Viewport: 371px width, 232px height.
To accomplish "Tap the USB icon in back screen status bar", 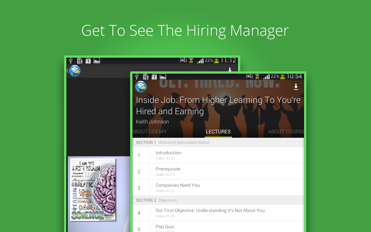I will click(70, 61).
